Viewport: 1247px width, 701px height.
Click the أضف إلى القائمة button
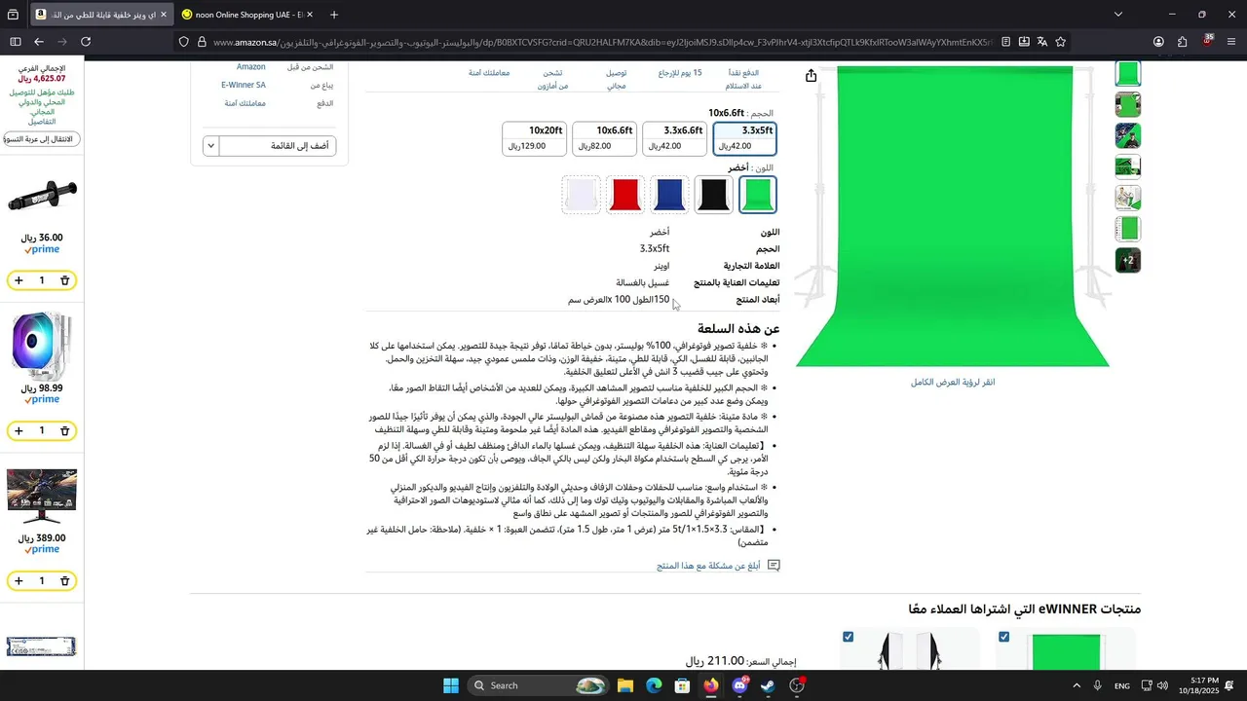point(278,146)
